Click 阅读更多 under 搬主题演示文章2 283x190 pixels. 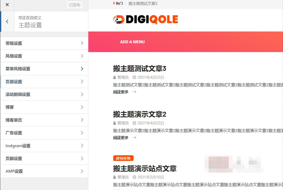point(121,138)
